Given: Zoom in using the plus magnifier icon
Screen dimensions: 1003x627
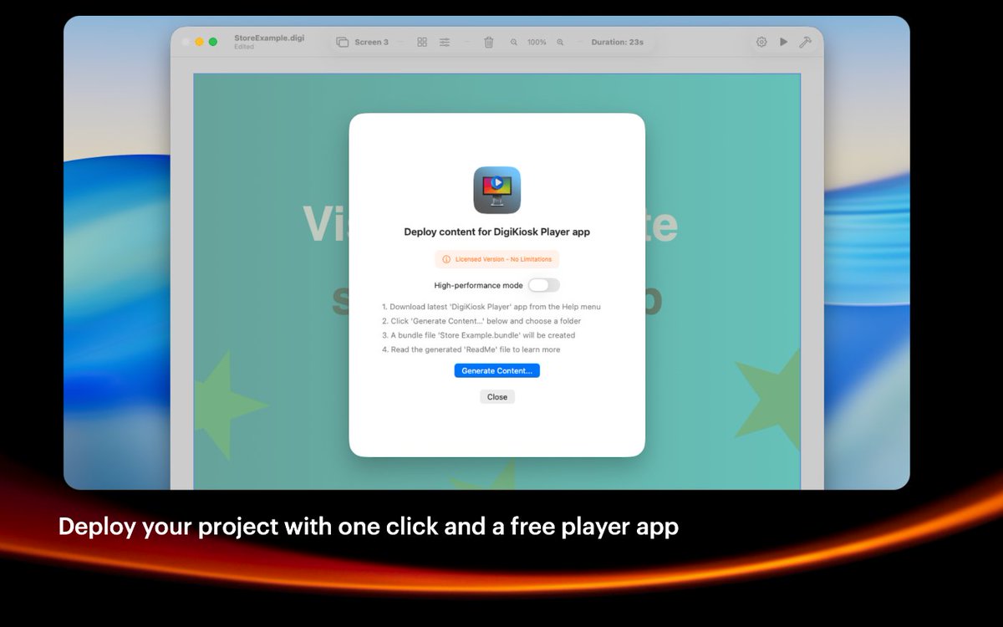Looking at the screenshot, I should 559,41.
